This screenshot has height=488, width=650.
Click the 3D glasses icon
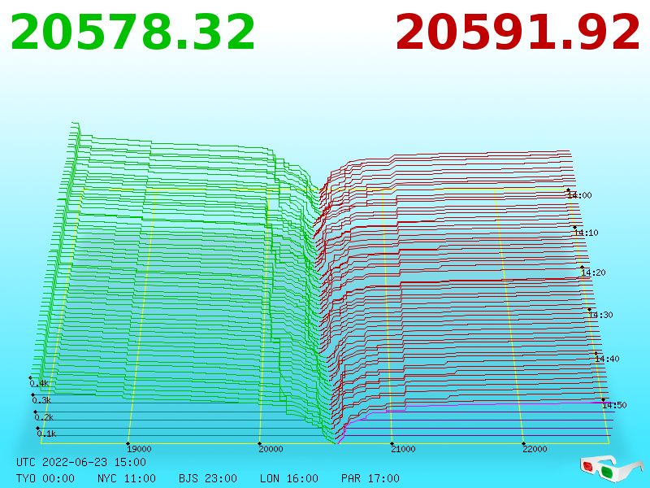point(611,468)
